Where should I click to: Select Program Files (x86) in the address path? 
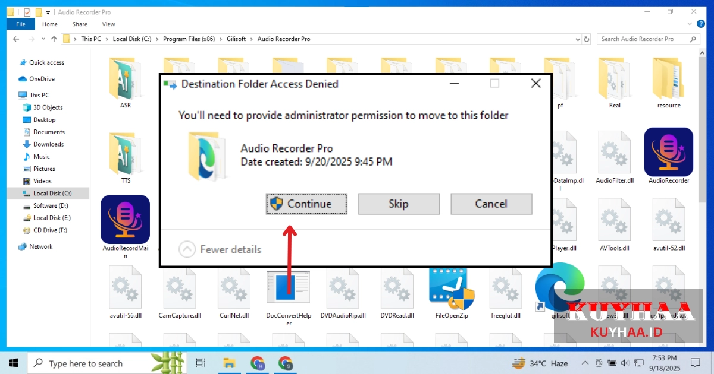point(189,39)
